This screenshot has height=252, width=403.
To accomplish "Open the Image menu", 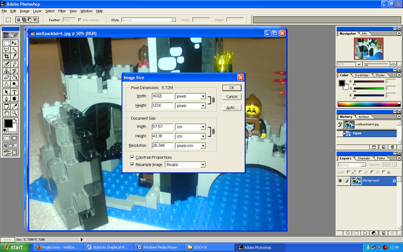I will tap(25, 11).
